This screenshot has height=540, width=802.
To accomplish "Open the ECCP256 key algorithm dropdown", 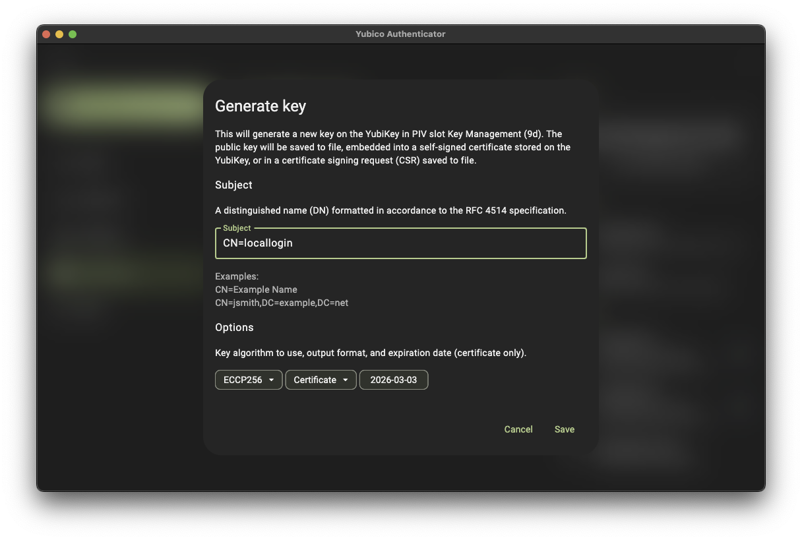I will coord(249,380).
